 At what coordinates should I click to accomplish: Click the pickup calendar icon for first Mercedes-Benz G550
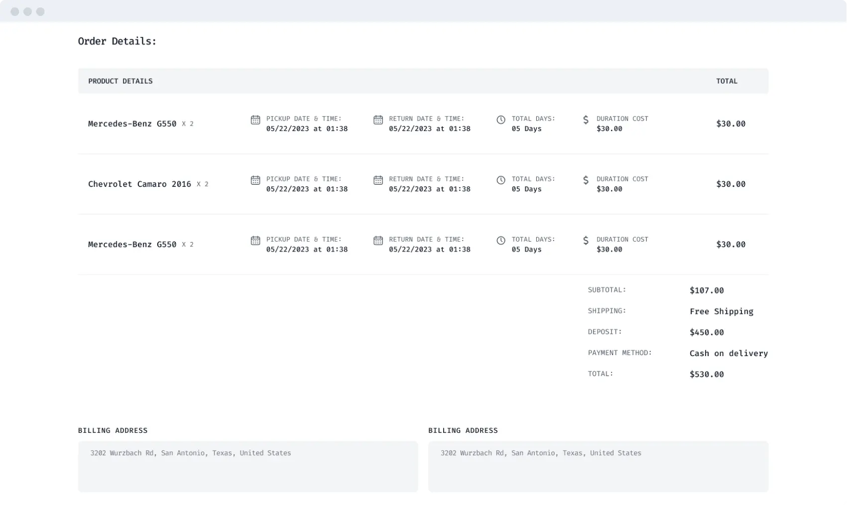pyautogui.click(x=255, y=120)
